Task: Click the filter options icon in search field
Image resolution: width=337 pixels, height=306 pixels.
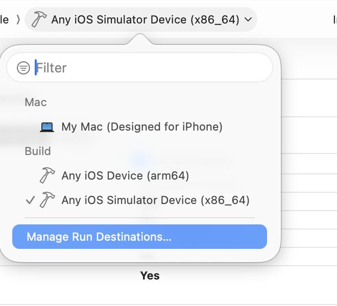Action: 23,68
